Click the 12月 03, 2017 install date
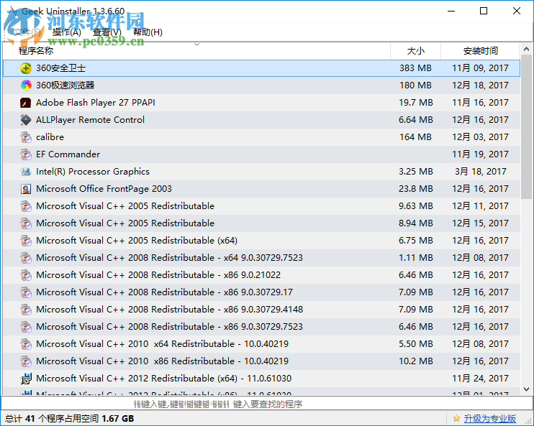Image resolution: width=534 pixels, height=426 pixels. pyautogui.click(x=480, y=137)
